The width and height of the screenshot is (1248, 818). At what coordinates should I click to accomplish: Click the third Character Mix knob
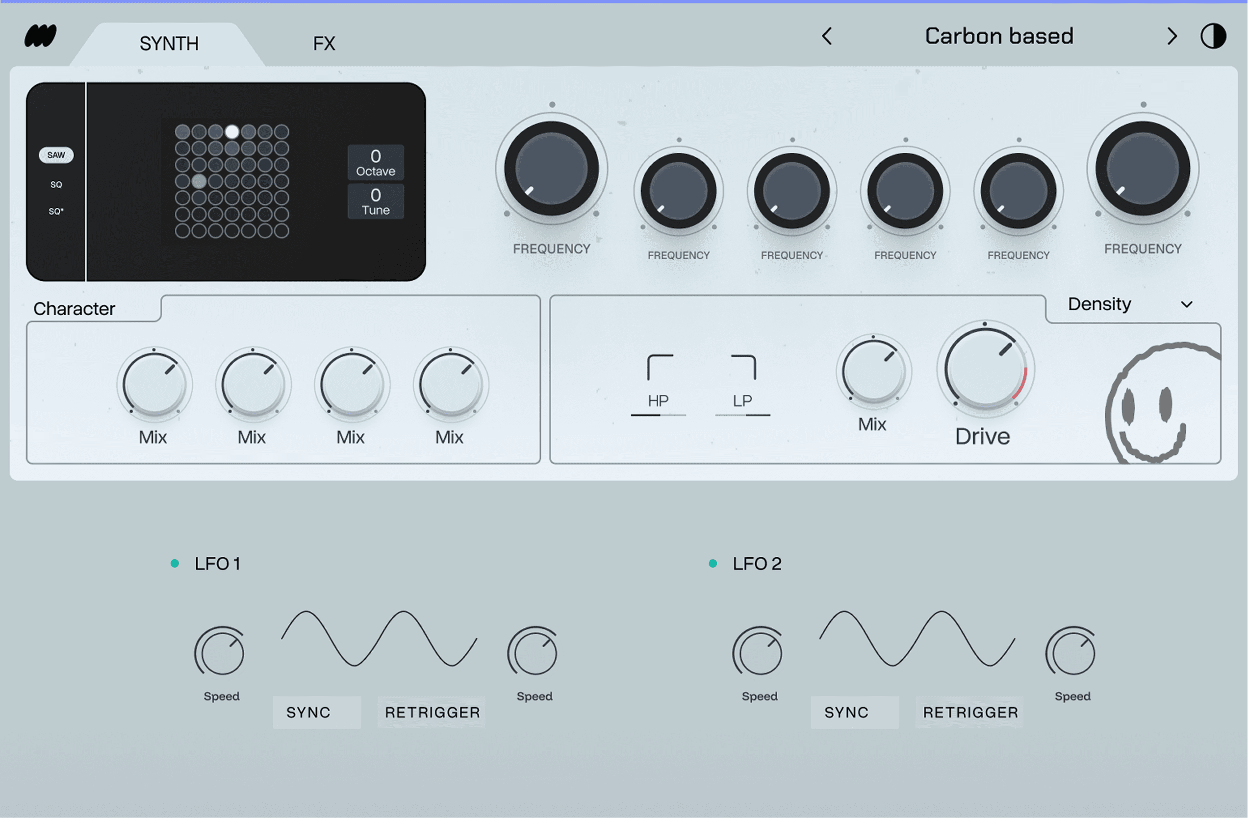[352, 384]
